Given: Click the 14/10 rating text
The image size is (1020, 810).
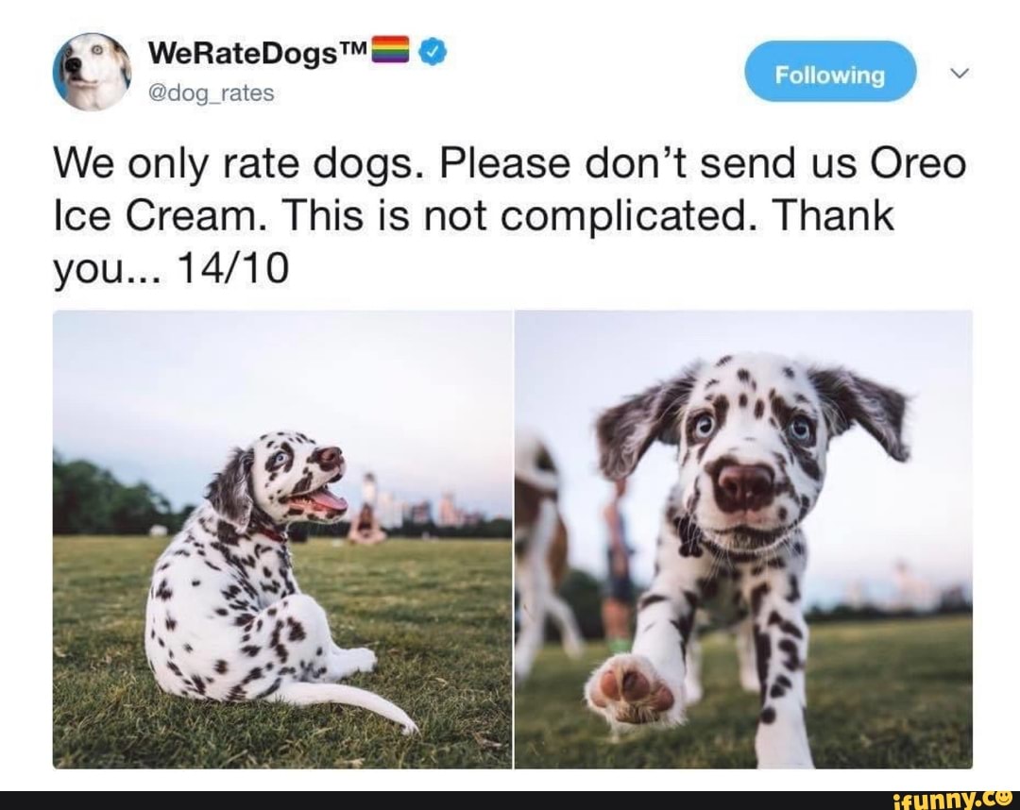Looking at the screenshot, I should tap(233, 269).
